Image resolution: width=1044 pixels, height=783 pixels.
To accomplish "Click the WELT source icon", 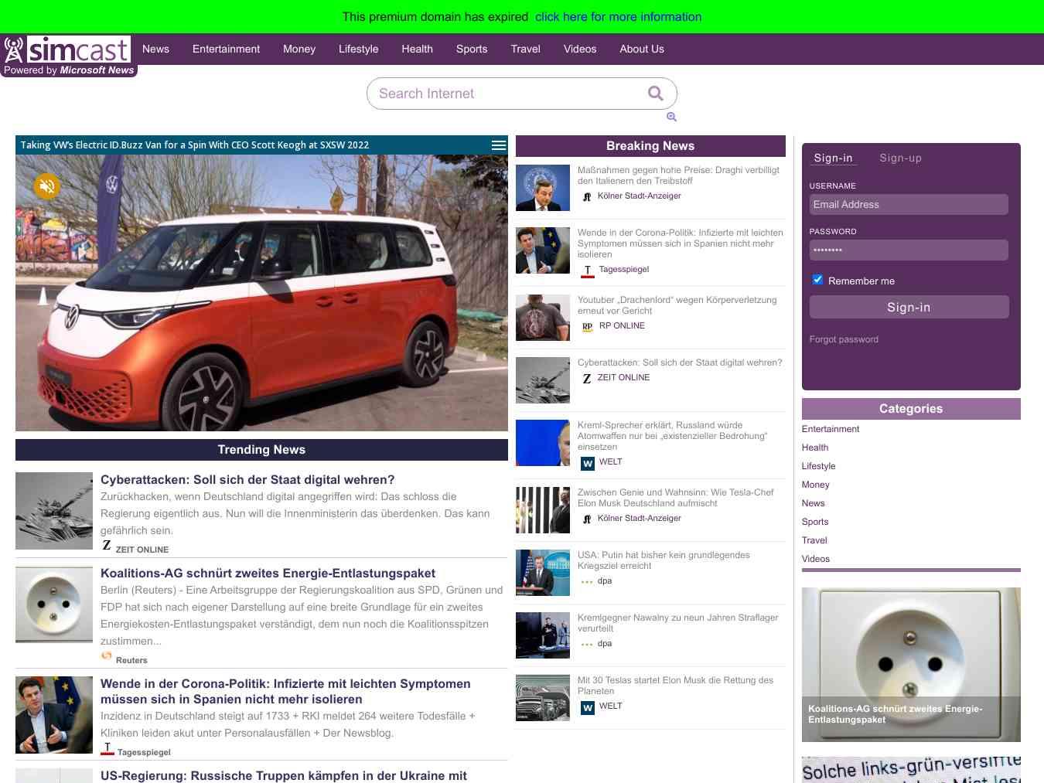I will click(588, 463).
